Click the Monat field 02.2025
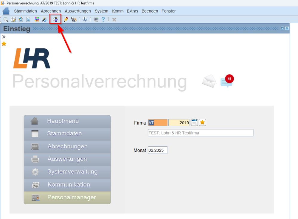Viewport: 298px width, 219px height. click(x=158, y=150)
